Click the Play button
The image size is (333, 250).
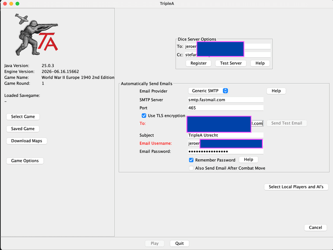(x=155, y=243)
